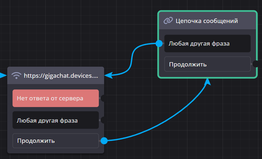Open Любая другая фраза in the gigachat node
Viewport: 262px width, 159px height.
(56, 120)
